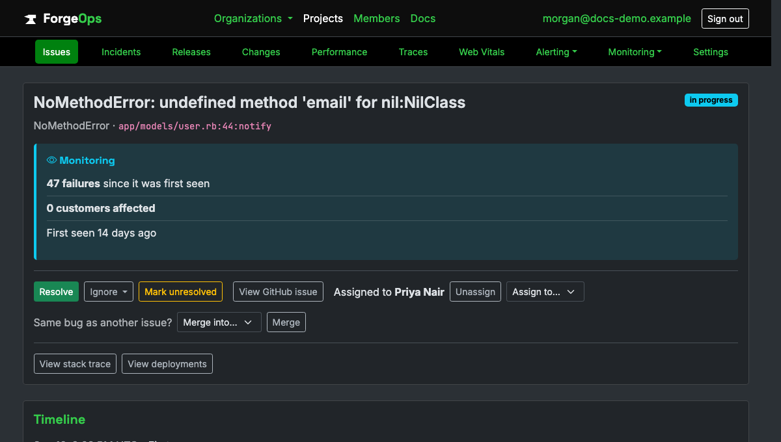The image size is (781, 442).
Task: Open the Ignore dropdown
Action: [x=109, y=292]
